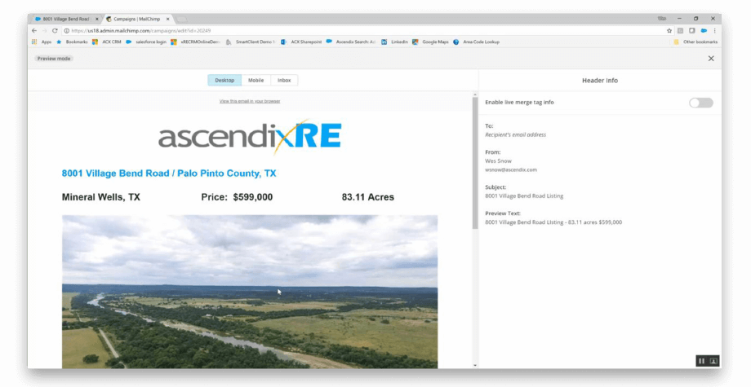Screen dimensions: 751x387
Task: Click the mailchimp URL in the address bar
Action: [x=140, y=31]
